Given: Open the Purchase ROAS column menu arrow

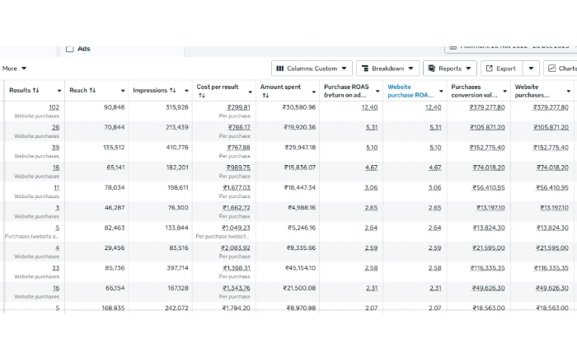Looking at the screenshot, I should click(x=378, y=91).
